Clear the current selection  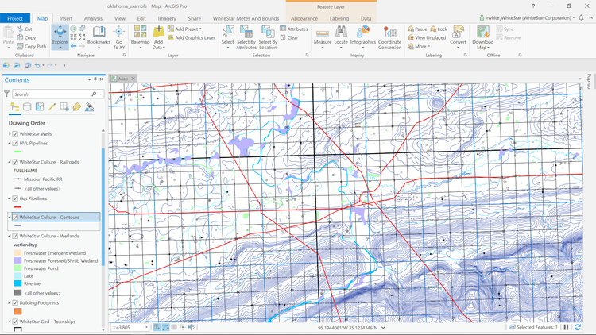click(289, 37)
